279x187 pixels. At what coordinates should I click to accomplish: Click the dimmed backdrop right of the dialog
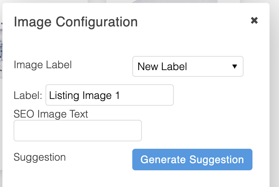click(x=274, y=93)
